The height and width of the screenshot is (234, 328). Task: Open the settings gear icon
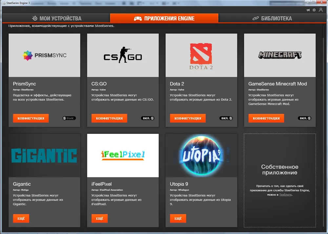click(314, 10)
